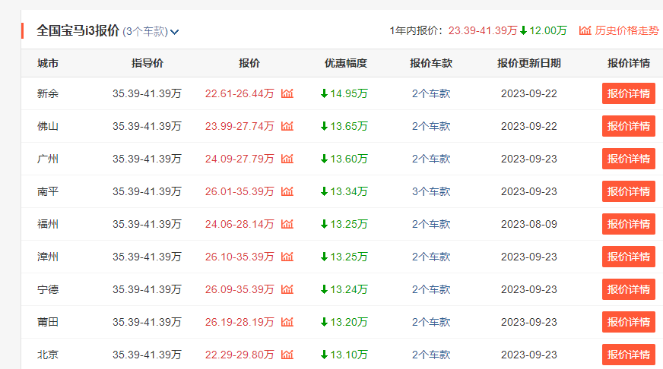The width and height of the screenshot is (663, 369).
Task: Open price trend chart icon for 福州
Action: coord(287,224)
